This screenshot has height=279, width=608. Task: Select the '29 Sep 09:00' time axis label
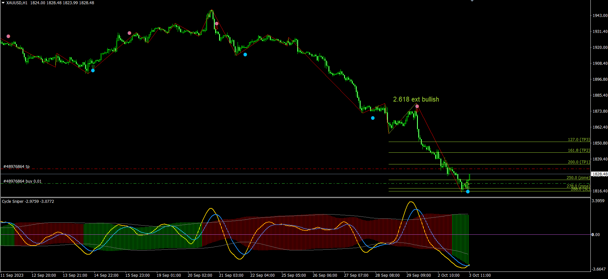point(419,275)
